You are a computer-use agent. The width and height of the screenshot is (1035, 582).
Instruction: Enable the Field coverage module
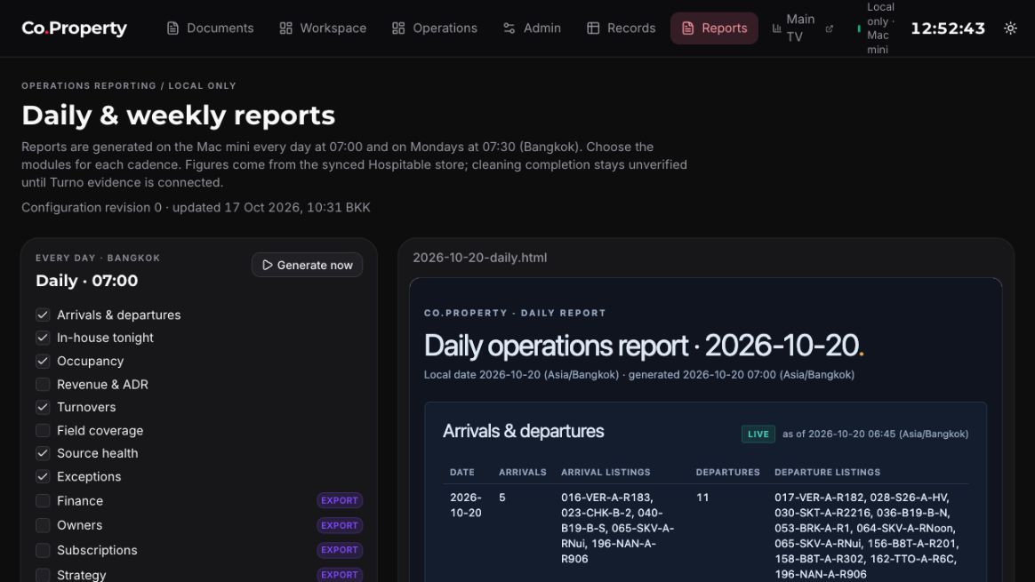coord(43,430)
